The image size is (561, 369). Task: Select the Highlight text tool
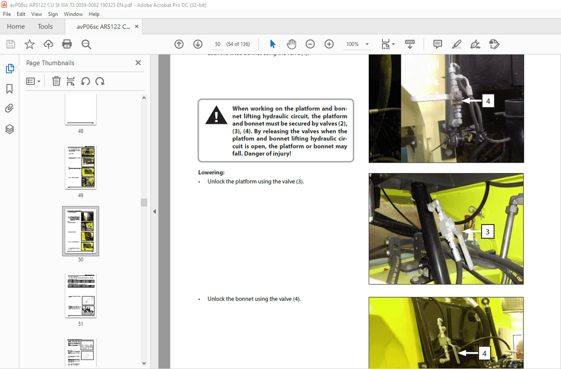tap(456, 44)
